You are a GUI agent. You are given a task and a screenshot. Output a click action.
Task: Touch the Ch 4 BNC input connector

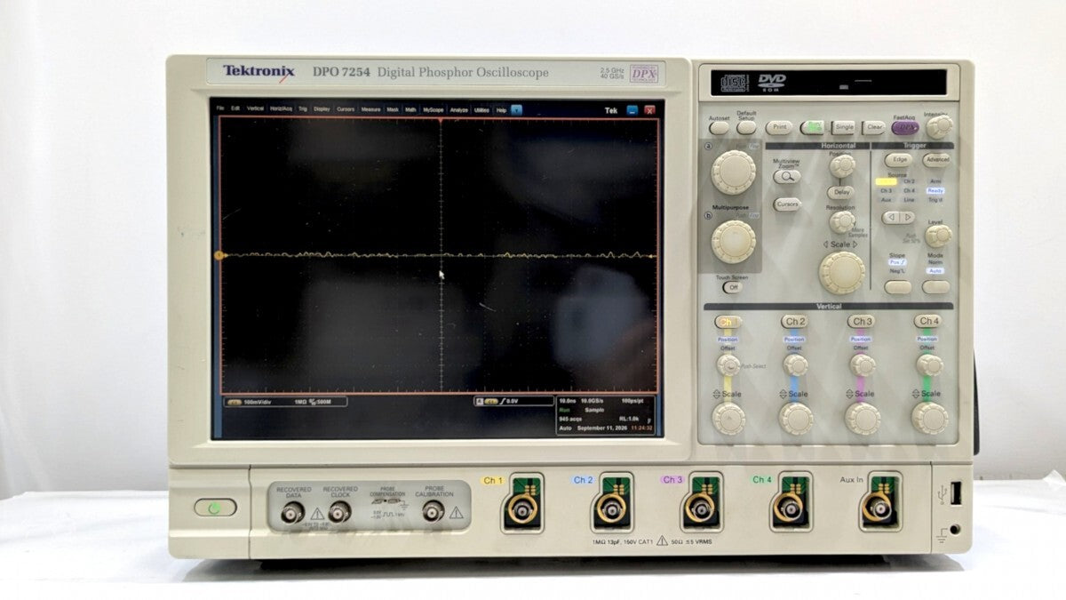(789, 508)
